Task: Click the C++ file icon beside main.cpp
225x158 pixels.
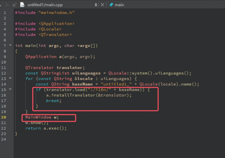Action: (22, 5)
